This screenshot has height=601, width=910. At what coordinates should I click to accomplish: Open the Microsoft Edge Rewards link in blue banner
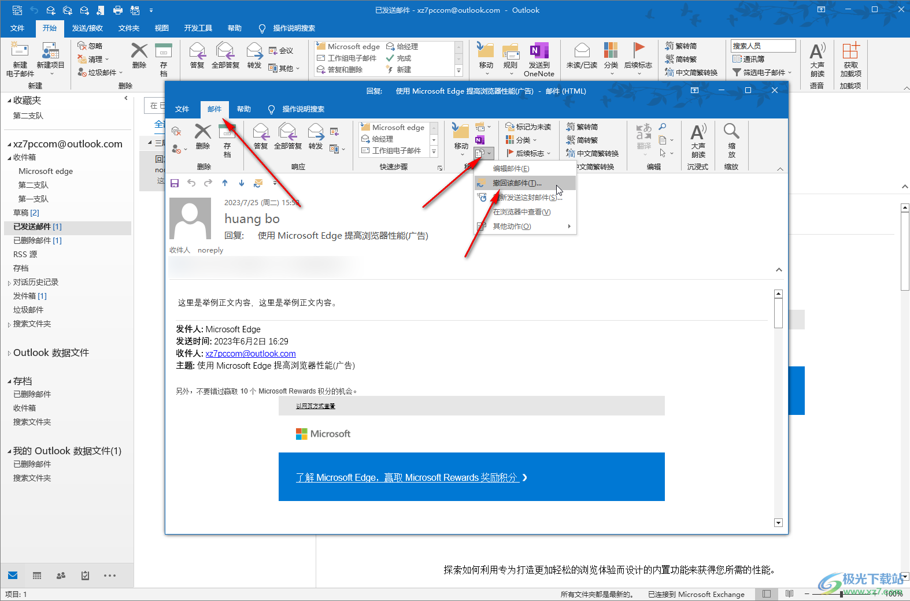(412, 477)
